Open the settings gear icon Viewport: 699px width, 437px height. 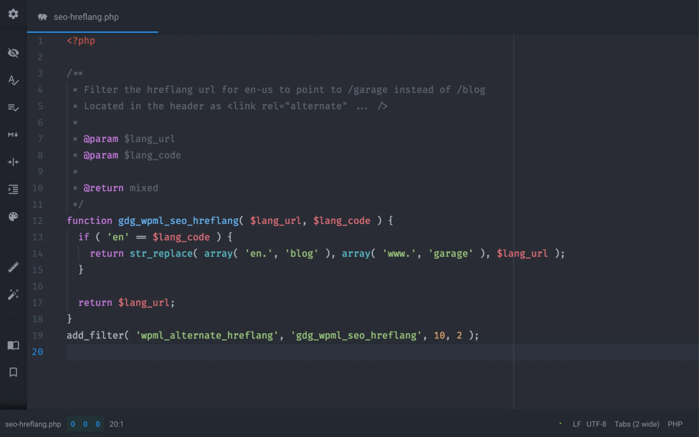(x=13, y=14)
